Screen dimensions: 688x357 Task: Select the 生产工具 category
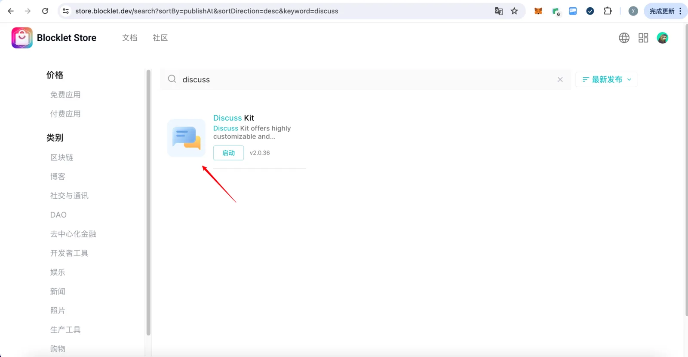(65, 330)
